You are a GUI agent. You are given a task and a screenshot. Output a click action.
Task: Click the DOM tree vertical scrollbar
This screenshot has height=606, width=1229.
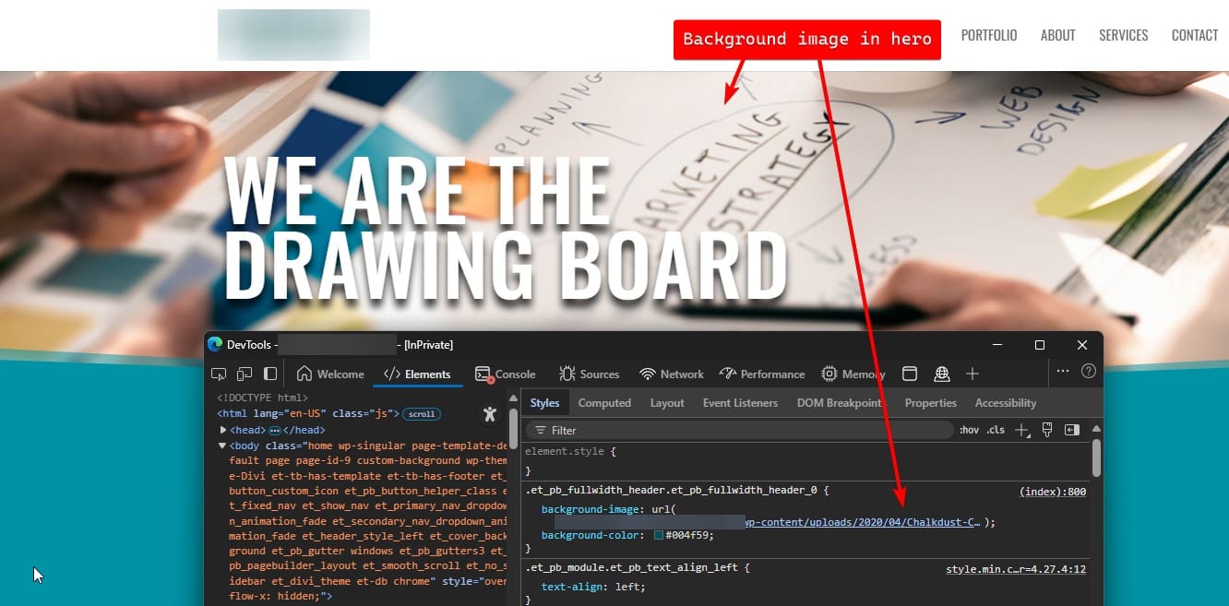pos(513,428)
